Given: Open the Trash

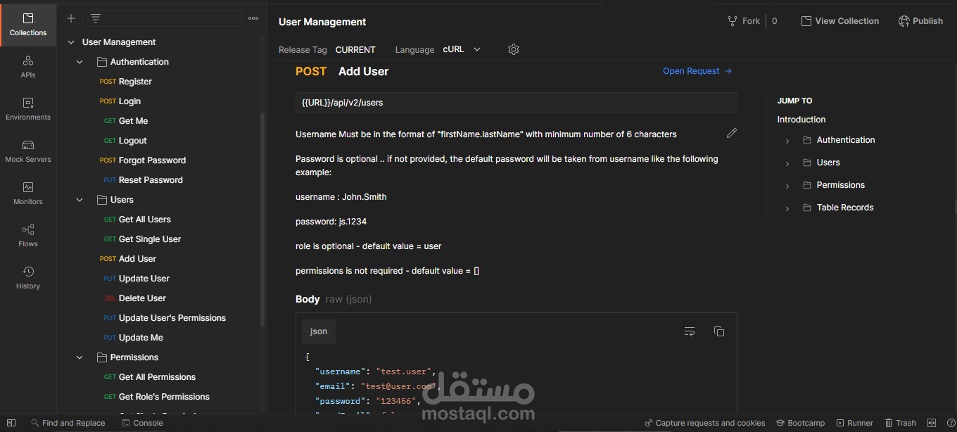Looking at the screenshot, I should [x=901, y=423].
